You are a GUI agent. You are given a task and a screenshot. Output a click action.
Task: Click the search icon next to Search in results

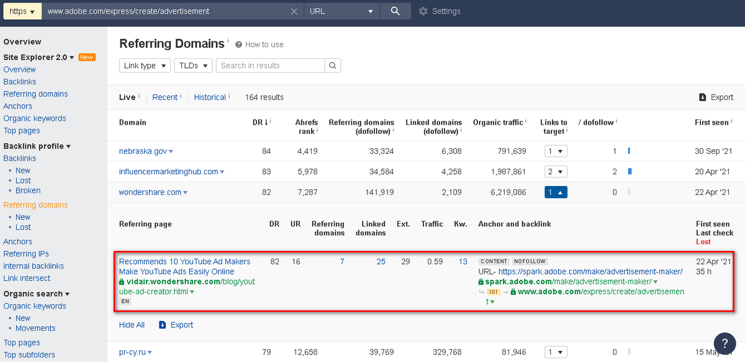(x=333, y=66)
